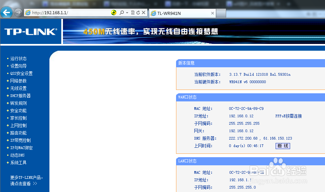Click the TP-LINK logo
The image size is (325, 192).
[31, 32]
